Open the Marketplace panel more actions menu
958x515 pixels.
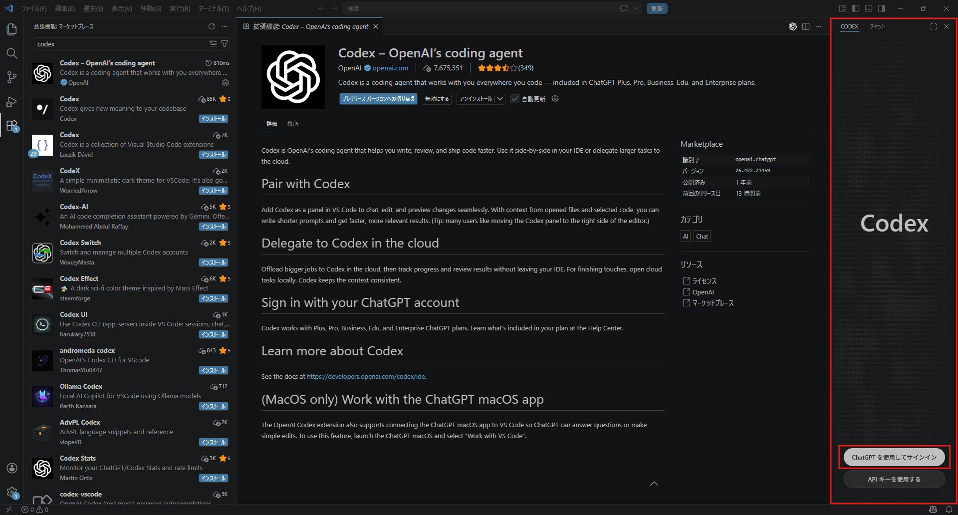225,26
